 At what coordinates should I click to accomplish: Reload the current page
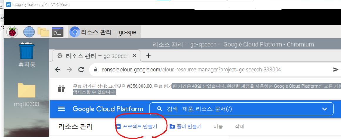pyautogui.click(x=81, y=70)
